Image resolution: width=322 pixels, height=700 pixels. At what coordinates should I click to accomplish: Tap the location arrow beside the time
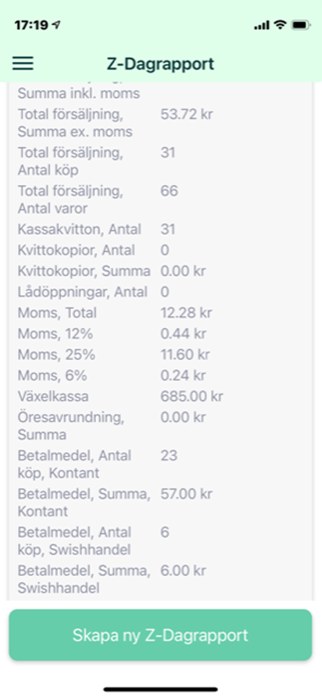[x=56, y=25]
